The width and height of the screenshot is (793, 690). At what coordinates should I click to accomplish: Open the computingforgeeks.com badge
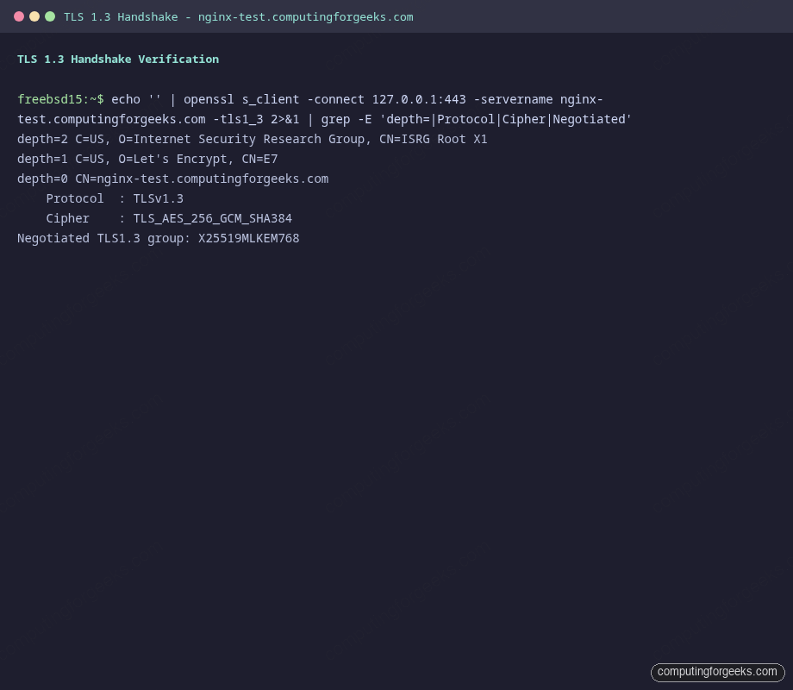(717, 672)
